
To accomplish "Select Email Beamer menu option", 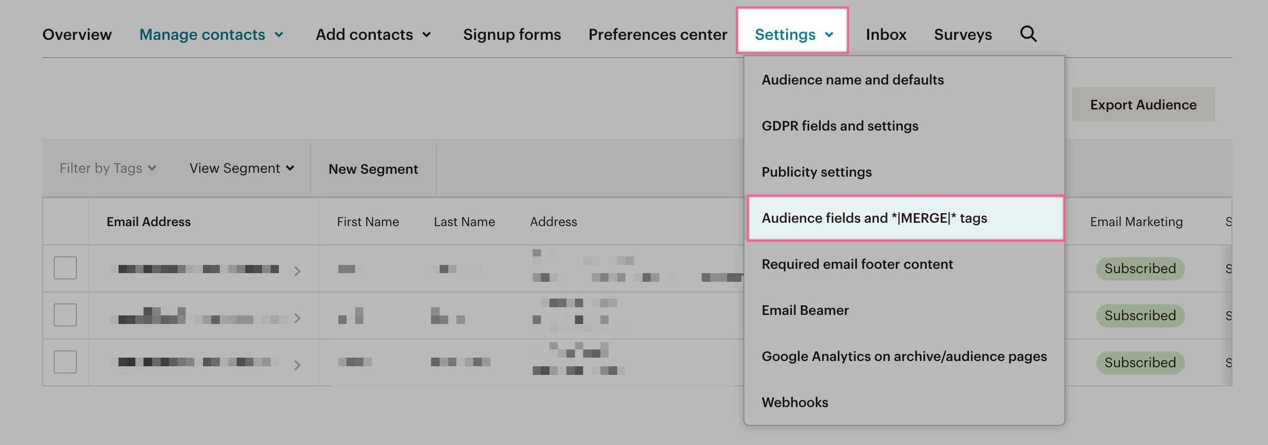I will (x=805, y=310).
